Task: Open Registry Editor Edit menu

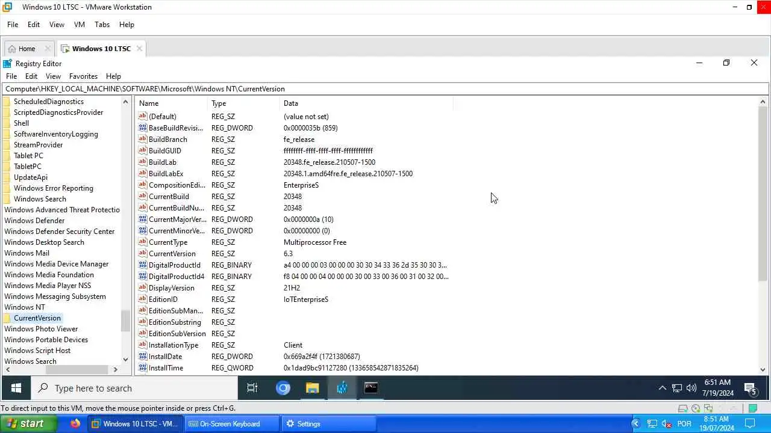Action: pyautogui.click(x=31, y=76)
